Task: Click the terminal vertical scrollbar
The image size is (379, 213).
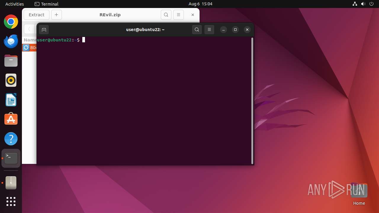Action: pos(252,101)
